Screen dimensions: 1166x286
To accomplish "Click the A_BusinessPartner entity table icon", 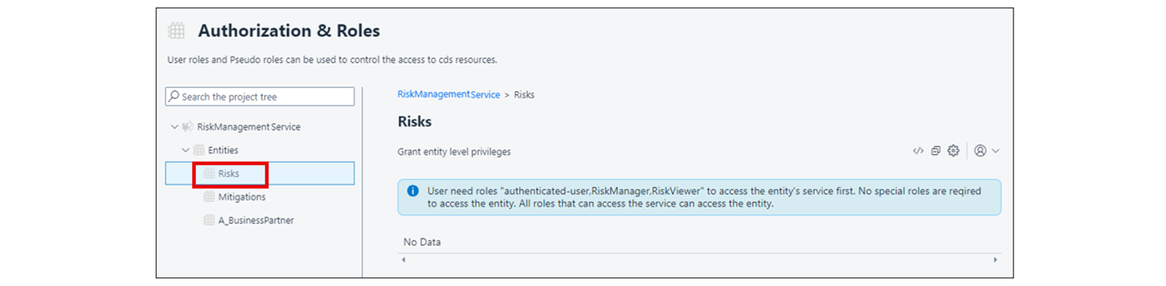I will coord(209,221).
